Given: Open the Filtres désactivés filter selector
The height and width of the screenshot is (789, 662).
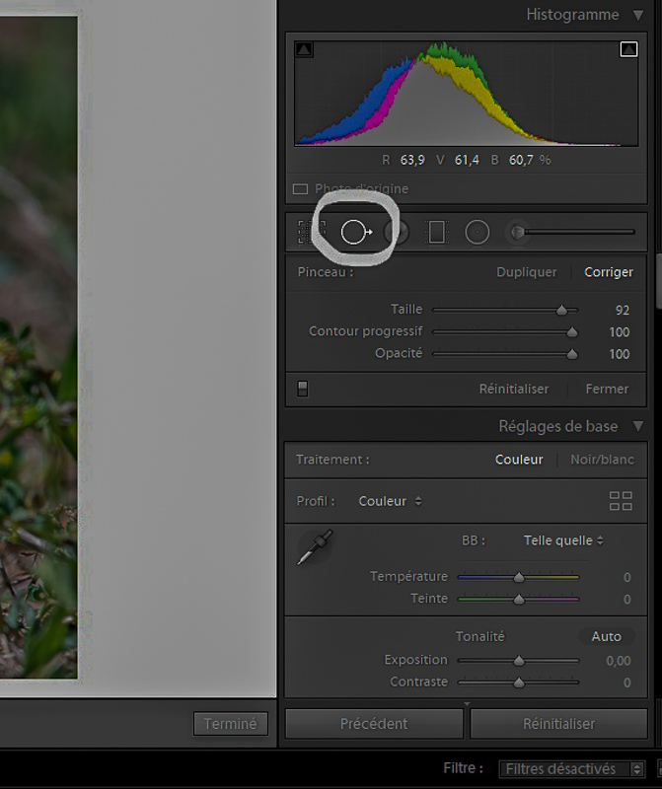Looking at the screenshot, I should point(572,768).
